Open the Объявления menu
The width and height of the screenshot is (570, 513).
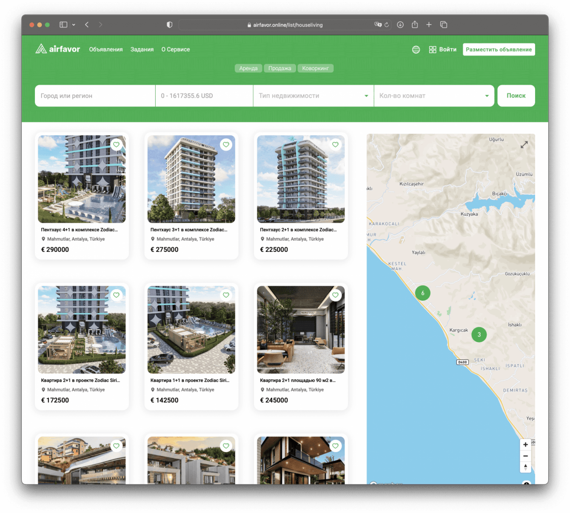click(106, 49)
